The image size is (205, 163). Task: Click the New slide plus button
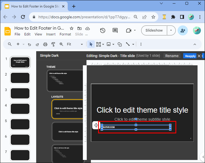click(x=18, y=44)
